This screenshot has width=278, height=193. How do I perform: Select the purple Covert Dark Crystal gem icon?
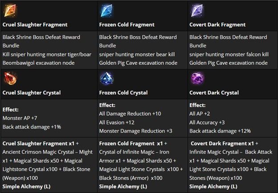tap(197, 78)
